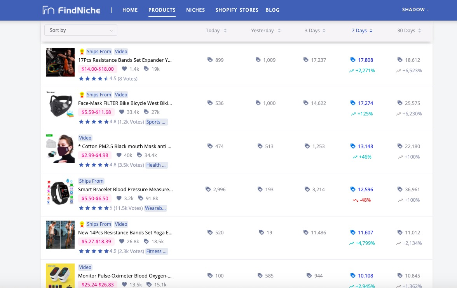Go to the PRODUCTS tab
The height and width of the screenshot is (288, 457).
point(162,10)
